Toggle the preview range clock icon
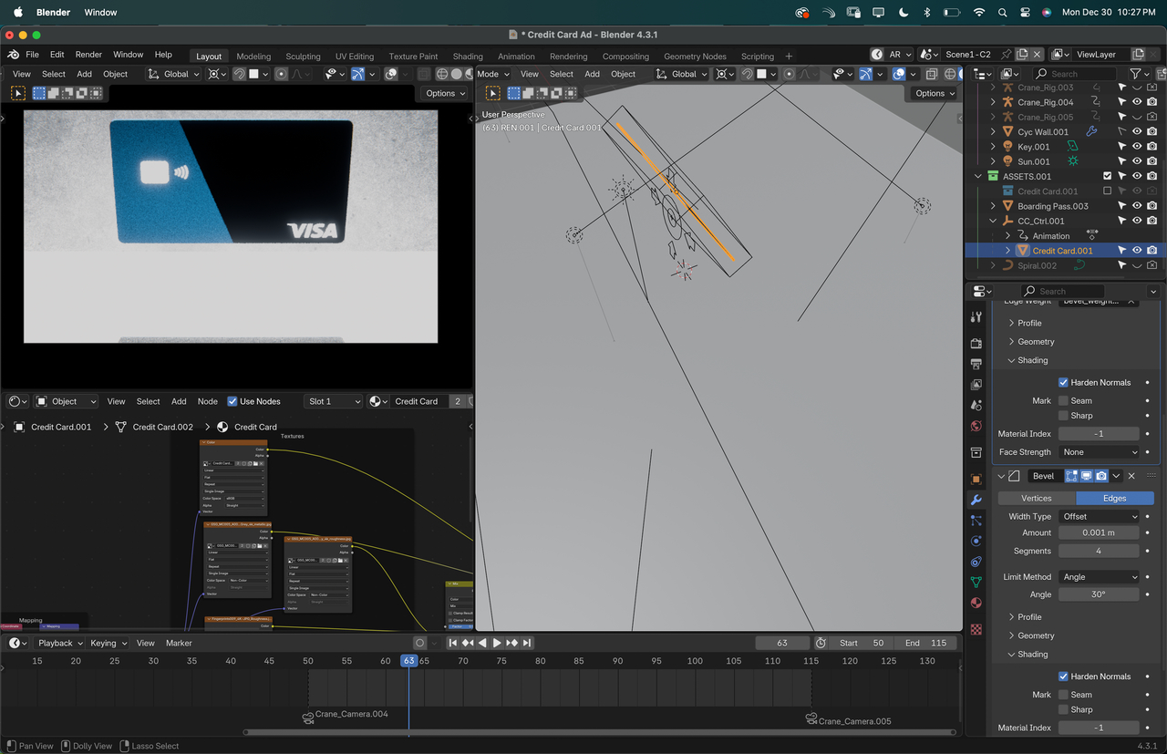 click(x=821, y=643)
